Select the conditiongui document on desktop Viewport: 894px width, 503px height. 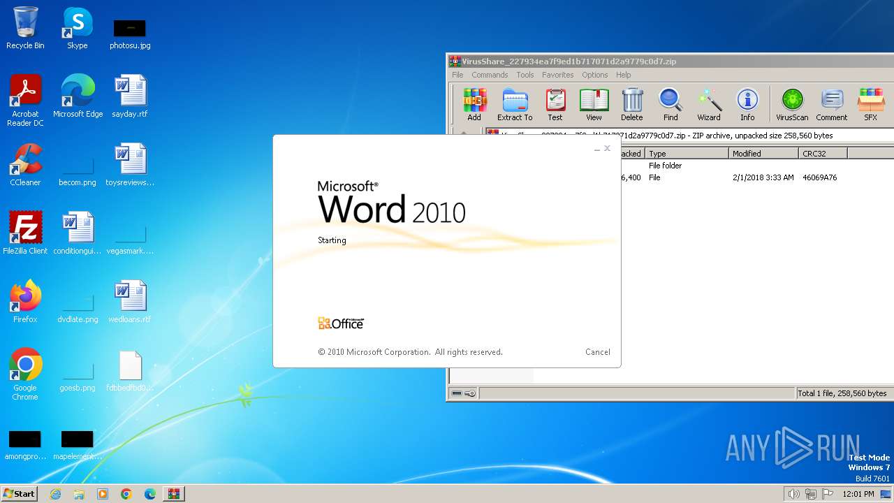(78, 233)
